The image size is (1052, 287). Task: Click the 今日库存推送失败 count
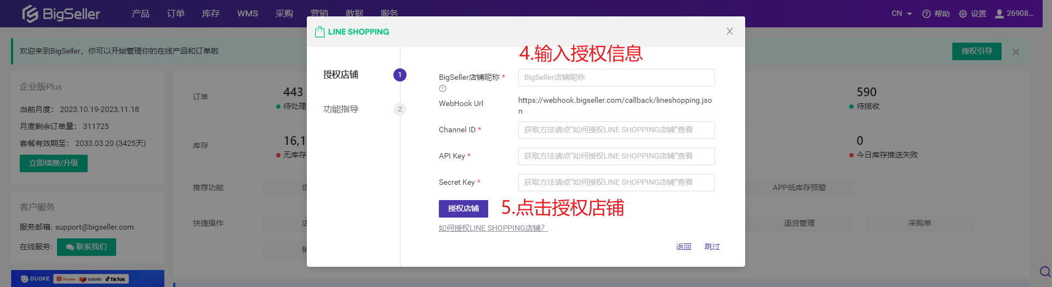coord(860,141)
